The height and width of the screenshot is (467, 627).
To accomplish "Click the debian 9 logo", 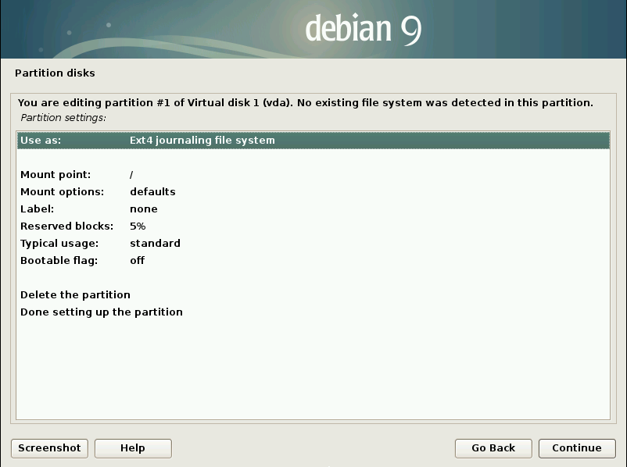I will tap(364, 29).
